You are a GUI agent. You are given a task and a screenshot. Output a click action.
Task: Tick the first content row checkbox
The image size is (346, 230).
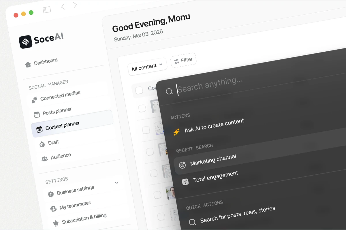[x=142, y=108]
